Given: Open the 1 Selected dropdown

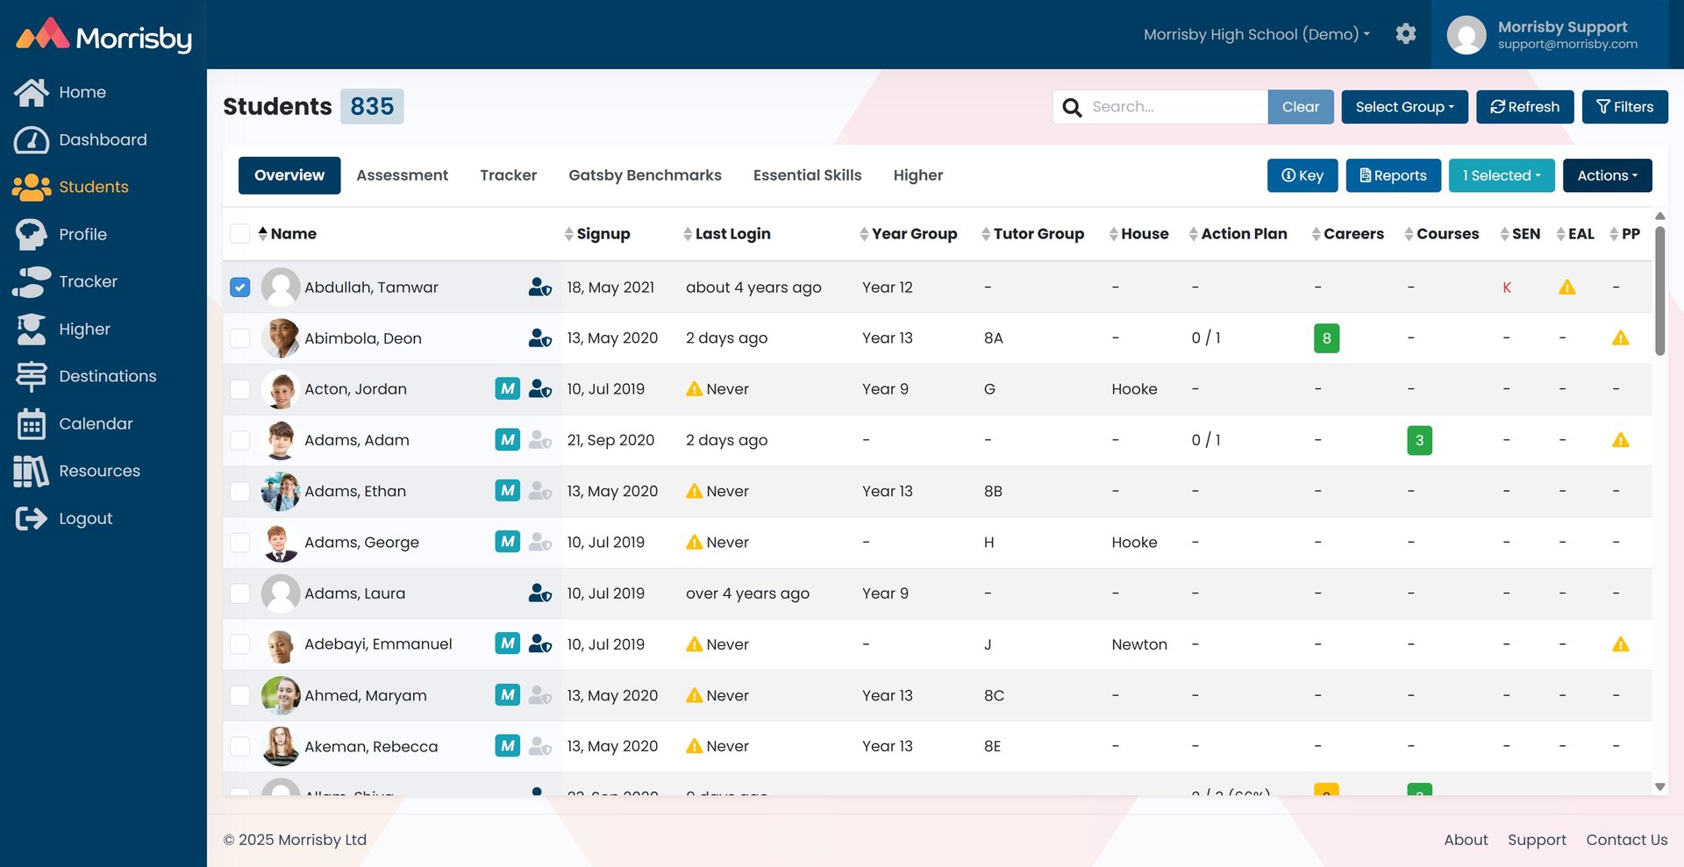Looking at the screenshot, I should [1501, 175].
